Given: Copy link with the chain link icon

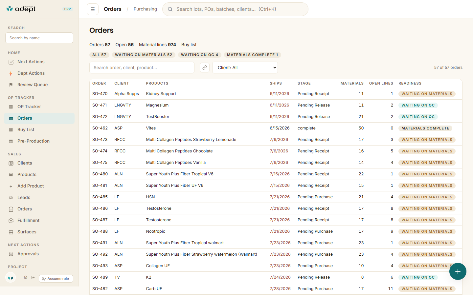Looking at the screenshot, I should [205, 68].
